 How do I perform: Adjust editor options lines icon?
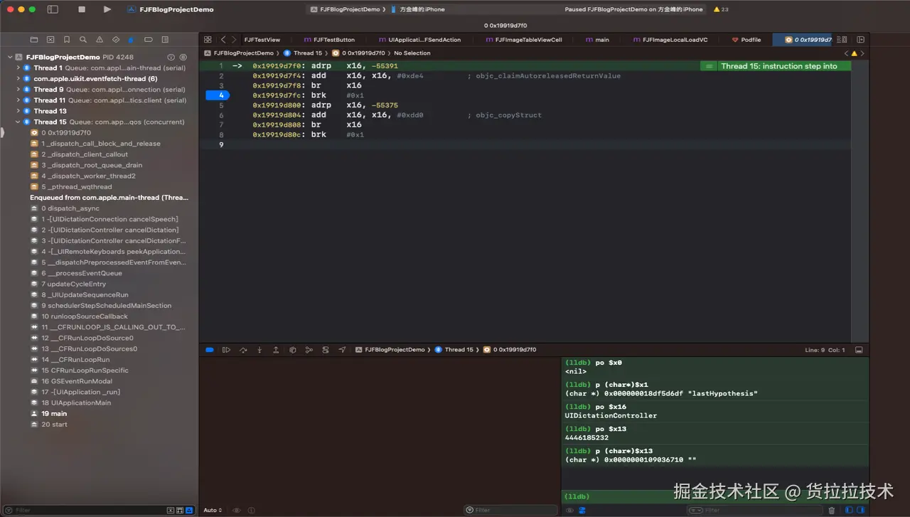842,40
